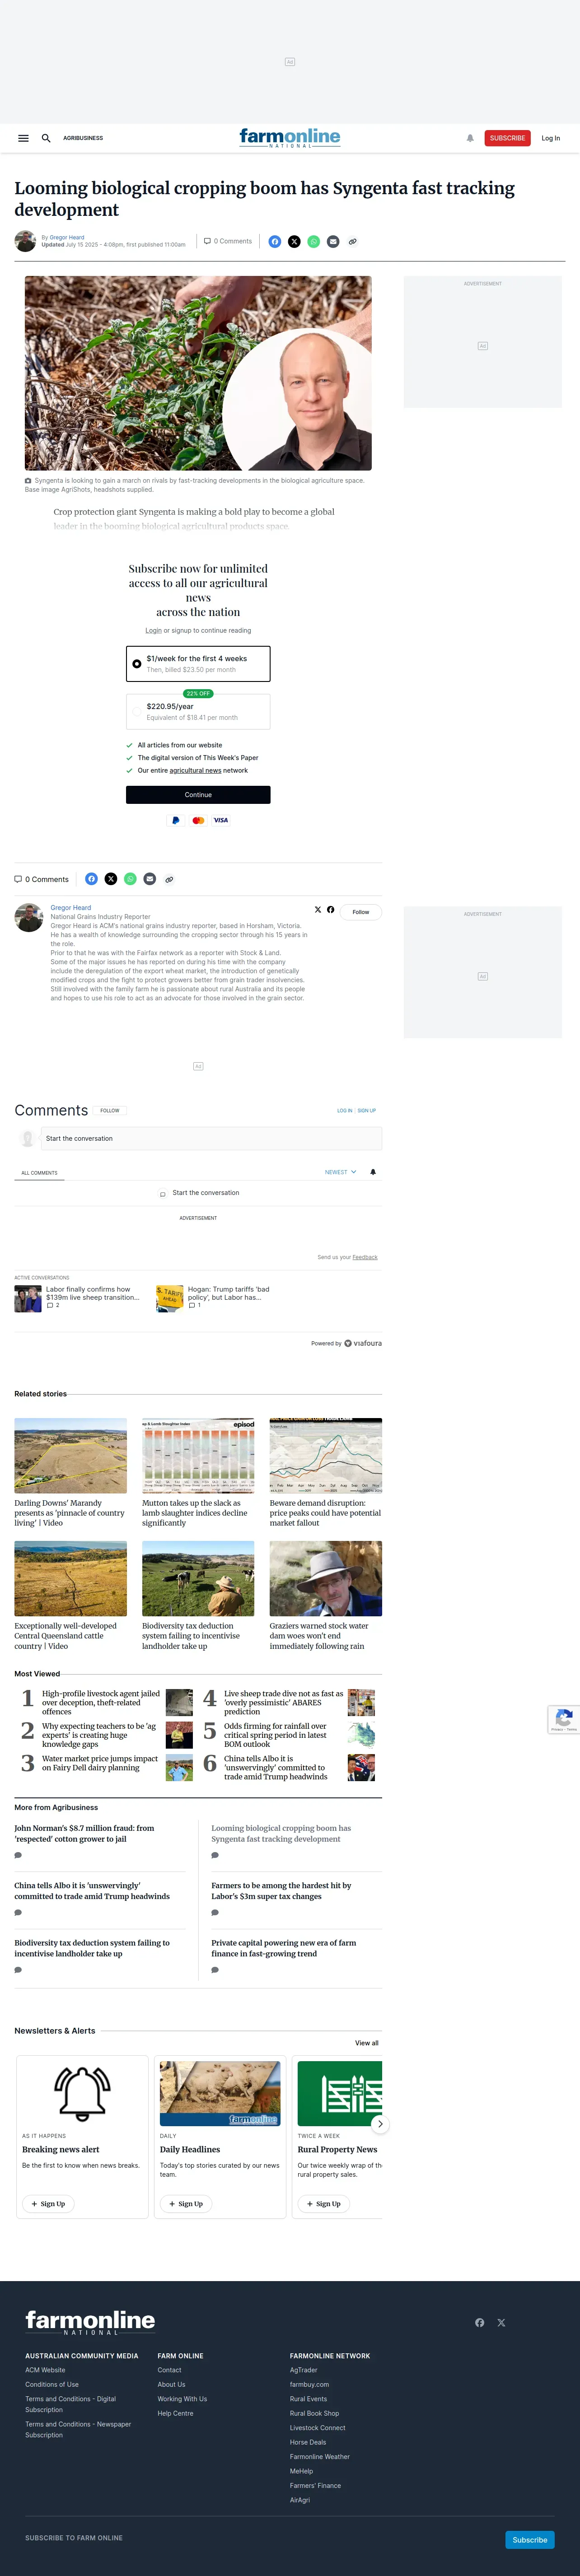
Task: Share article via WhatsApp under headline
Action: coord(314,241)
